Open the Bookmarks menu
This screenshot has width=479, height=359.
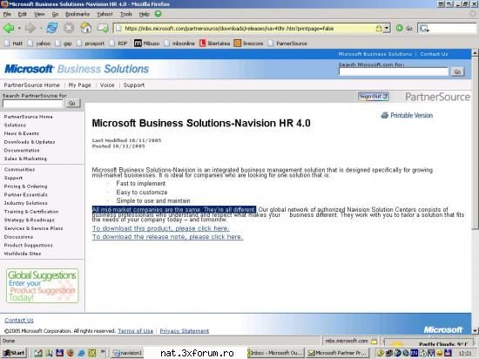pyautogui.click(x=78, y=14)
